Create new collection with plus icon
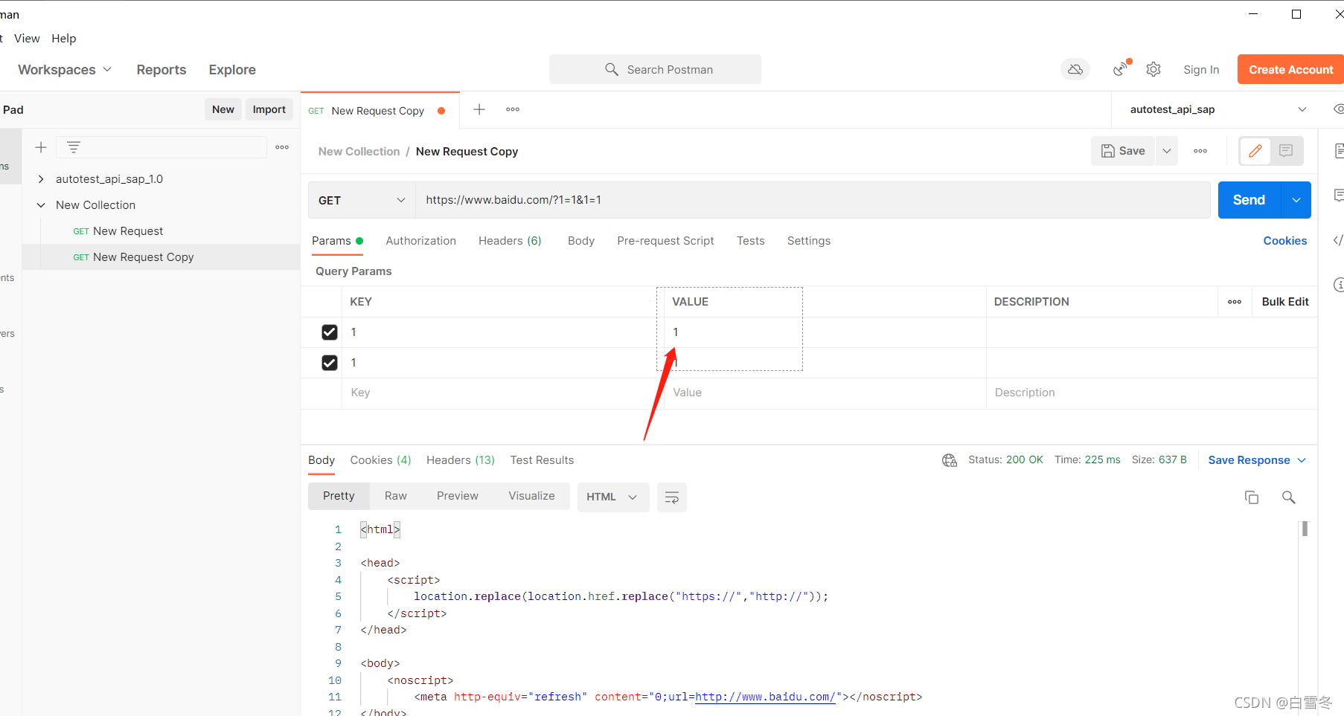This screenshot has height=716, width=1344. click(41, 147)
